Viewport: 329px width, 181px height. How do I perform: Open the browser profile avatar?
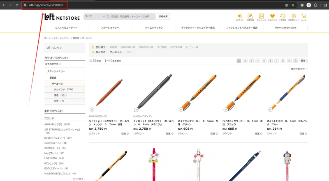coord(309,5)
